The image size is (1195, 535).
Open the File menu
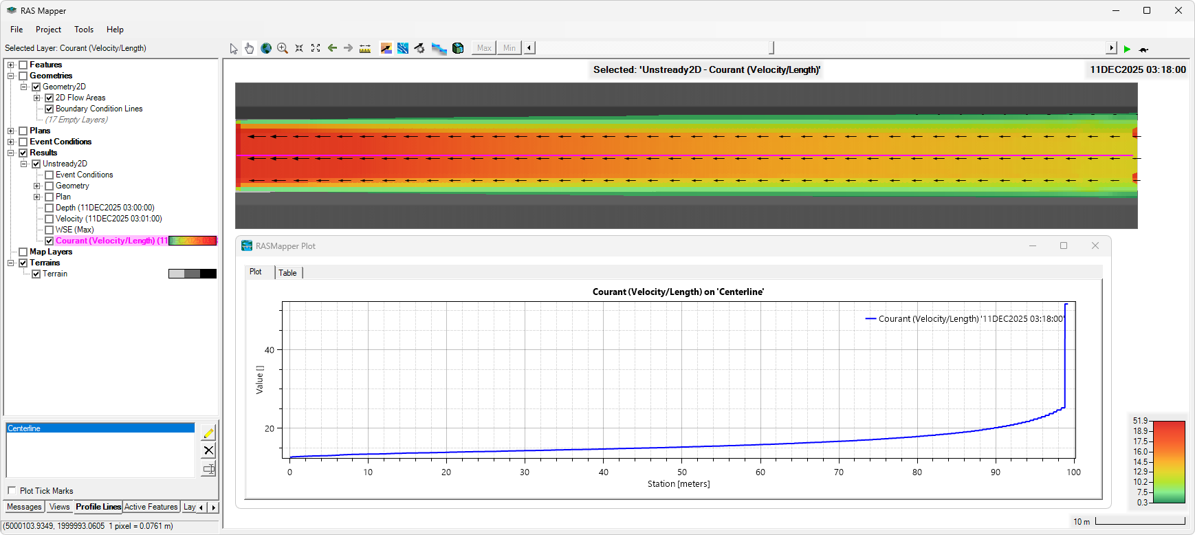tap(17, 30)
